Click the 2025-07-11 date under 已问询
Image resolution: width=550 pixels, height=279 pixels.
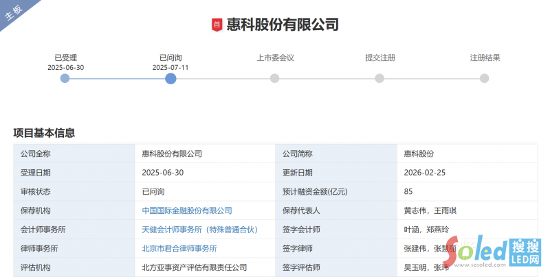click(170, 67)
